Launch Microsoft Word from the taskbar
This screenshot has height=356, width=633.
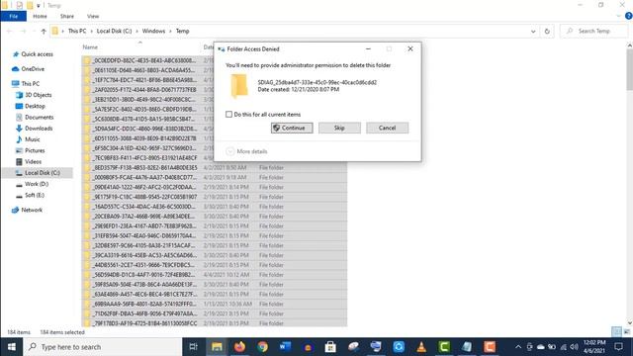click(285, 347)
